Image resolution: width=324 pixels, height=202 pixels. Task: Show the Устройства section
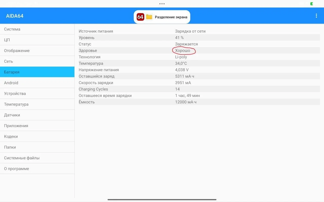[37, 93]
